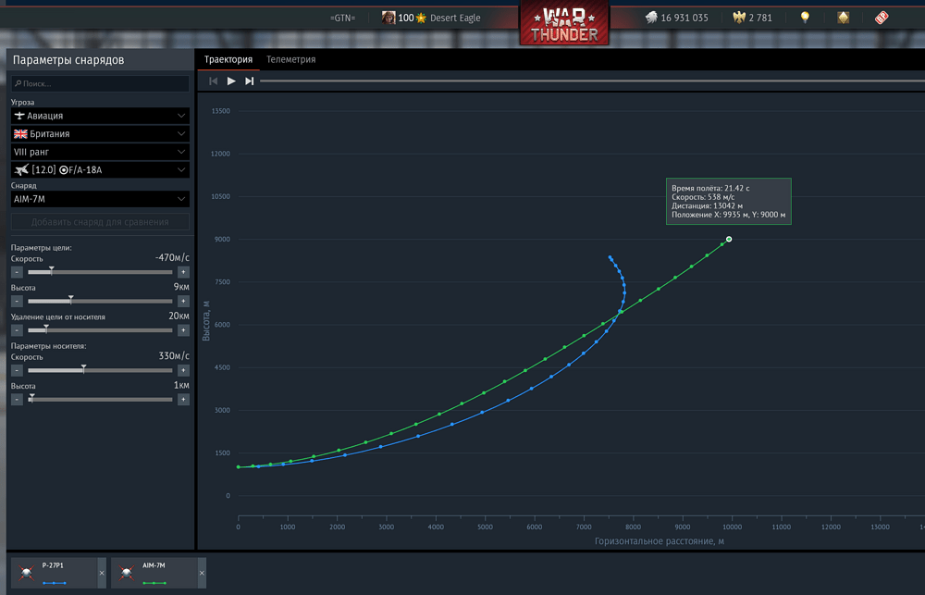
Task: Click the Silver Lions currency icon
Action: [x=651, y=18]
